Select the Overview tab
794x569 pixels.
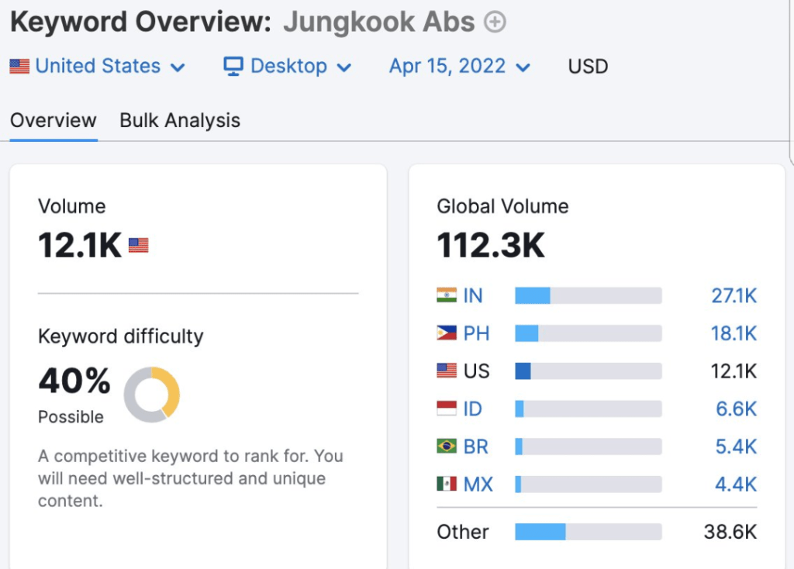click(54, 121)
